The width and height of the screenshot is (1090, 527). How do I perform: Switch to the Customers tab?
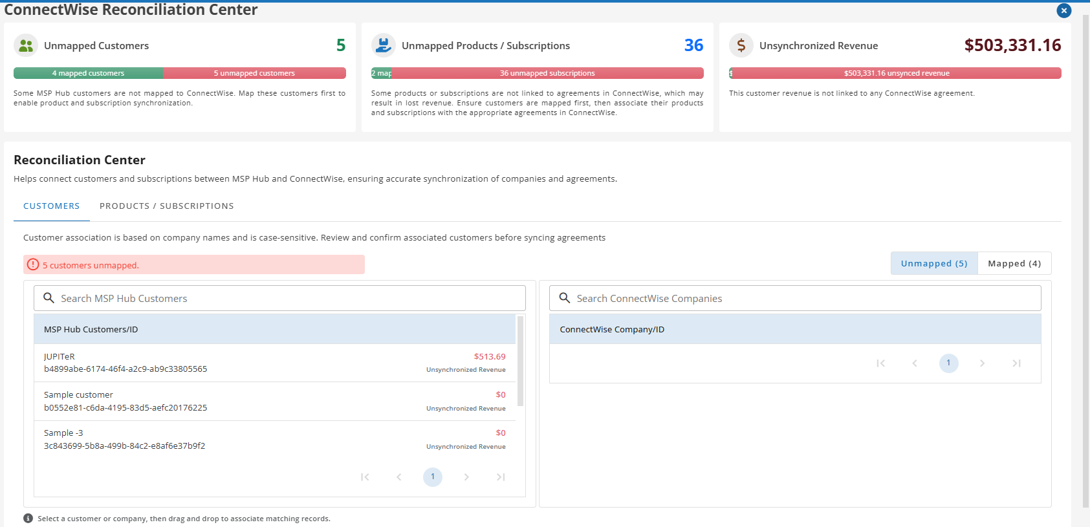(52, 206)
